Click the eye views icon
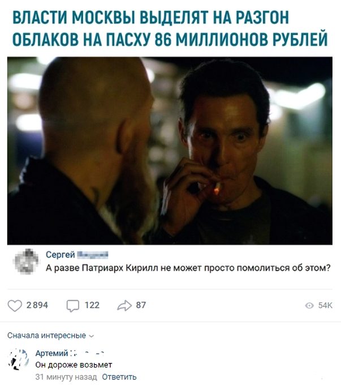Viewport: 341px width, 385px height. pos(309,305)
